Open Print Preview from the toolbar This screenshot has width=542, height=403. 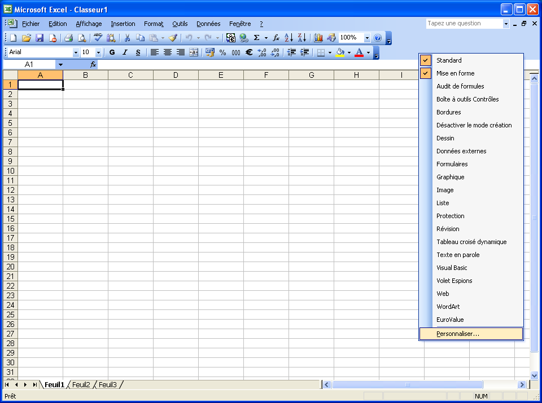pos(82,38)
